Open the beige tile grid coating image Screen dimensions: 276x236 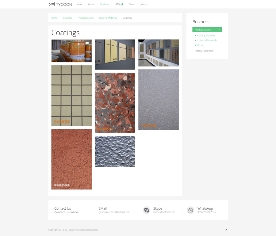(71, 95)
